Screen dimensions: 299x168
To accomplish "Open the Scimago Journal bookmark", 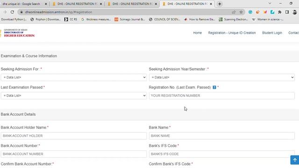I will click(130, 19).
